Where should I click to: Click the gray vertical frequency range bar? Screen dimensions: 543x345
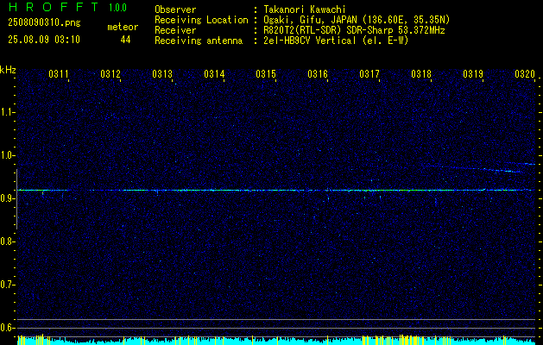click(x=16, y=199)
